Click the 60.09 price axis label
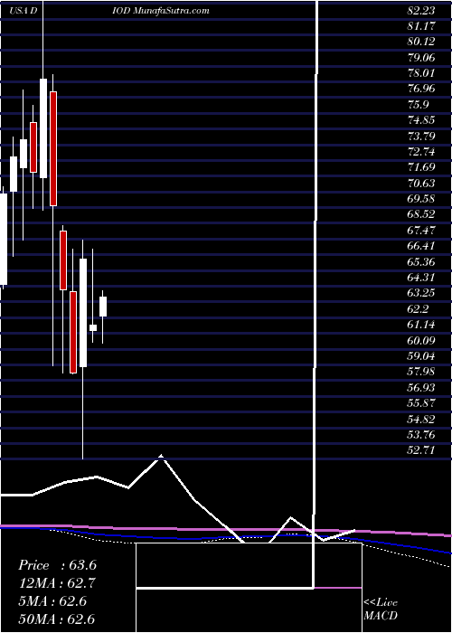The image size is (452, 633). [x=420, y=341]
